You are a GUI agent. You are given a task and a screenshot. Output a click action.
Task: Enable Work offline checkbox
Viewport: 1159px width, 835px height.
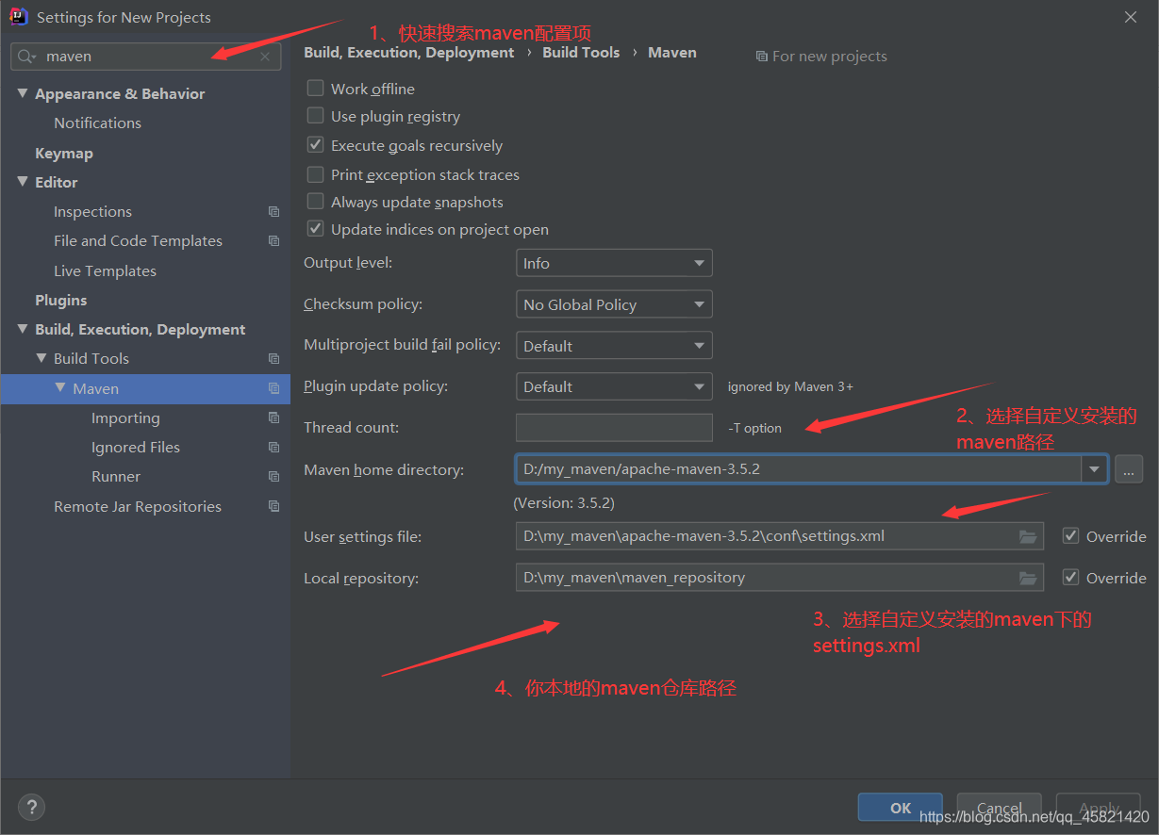[x=315, y=89]
